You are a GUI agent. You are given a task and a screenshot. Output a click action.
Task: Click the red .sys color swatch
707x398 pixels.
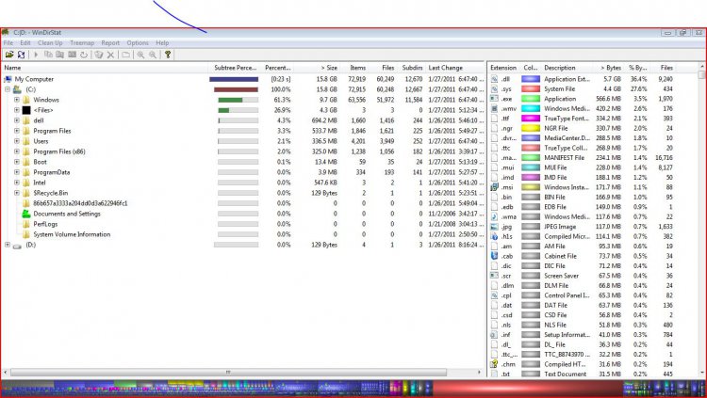[x=531, y=88]
